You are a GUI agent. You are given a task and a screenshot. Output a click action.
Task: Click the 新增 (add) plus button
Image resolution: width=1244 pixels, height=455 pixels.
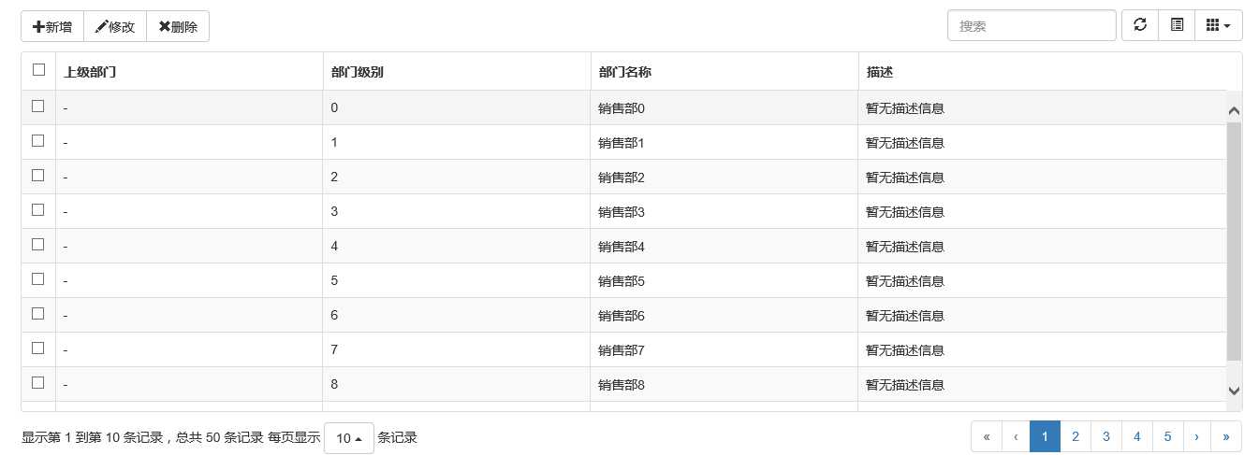(52, 27)
